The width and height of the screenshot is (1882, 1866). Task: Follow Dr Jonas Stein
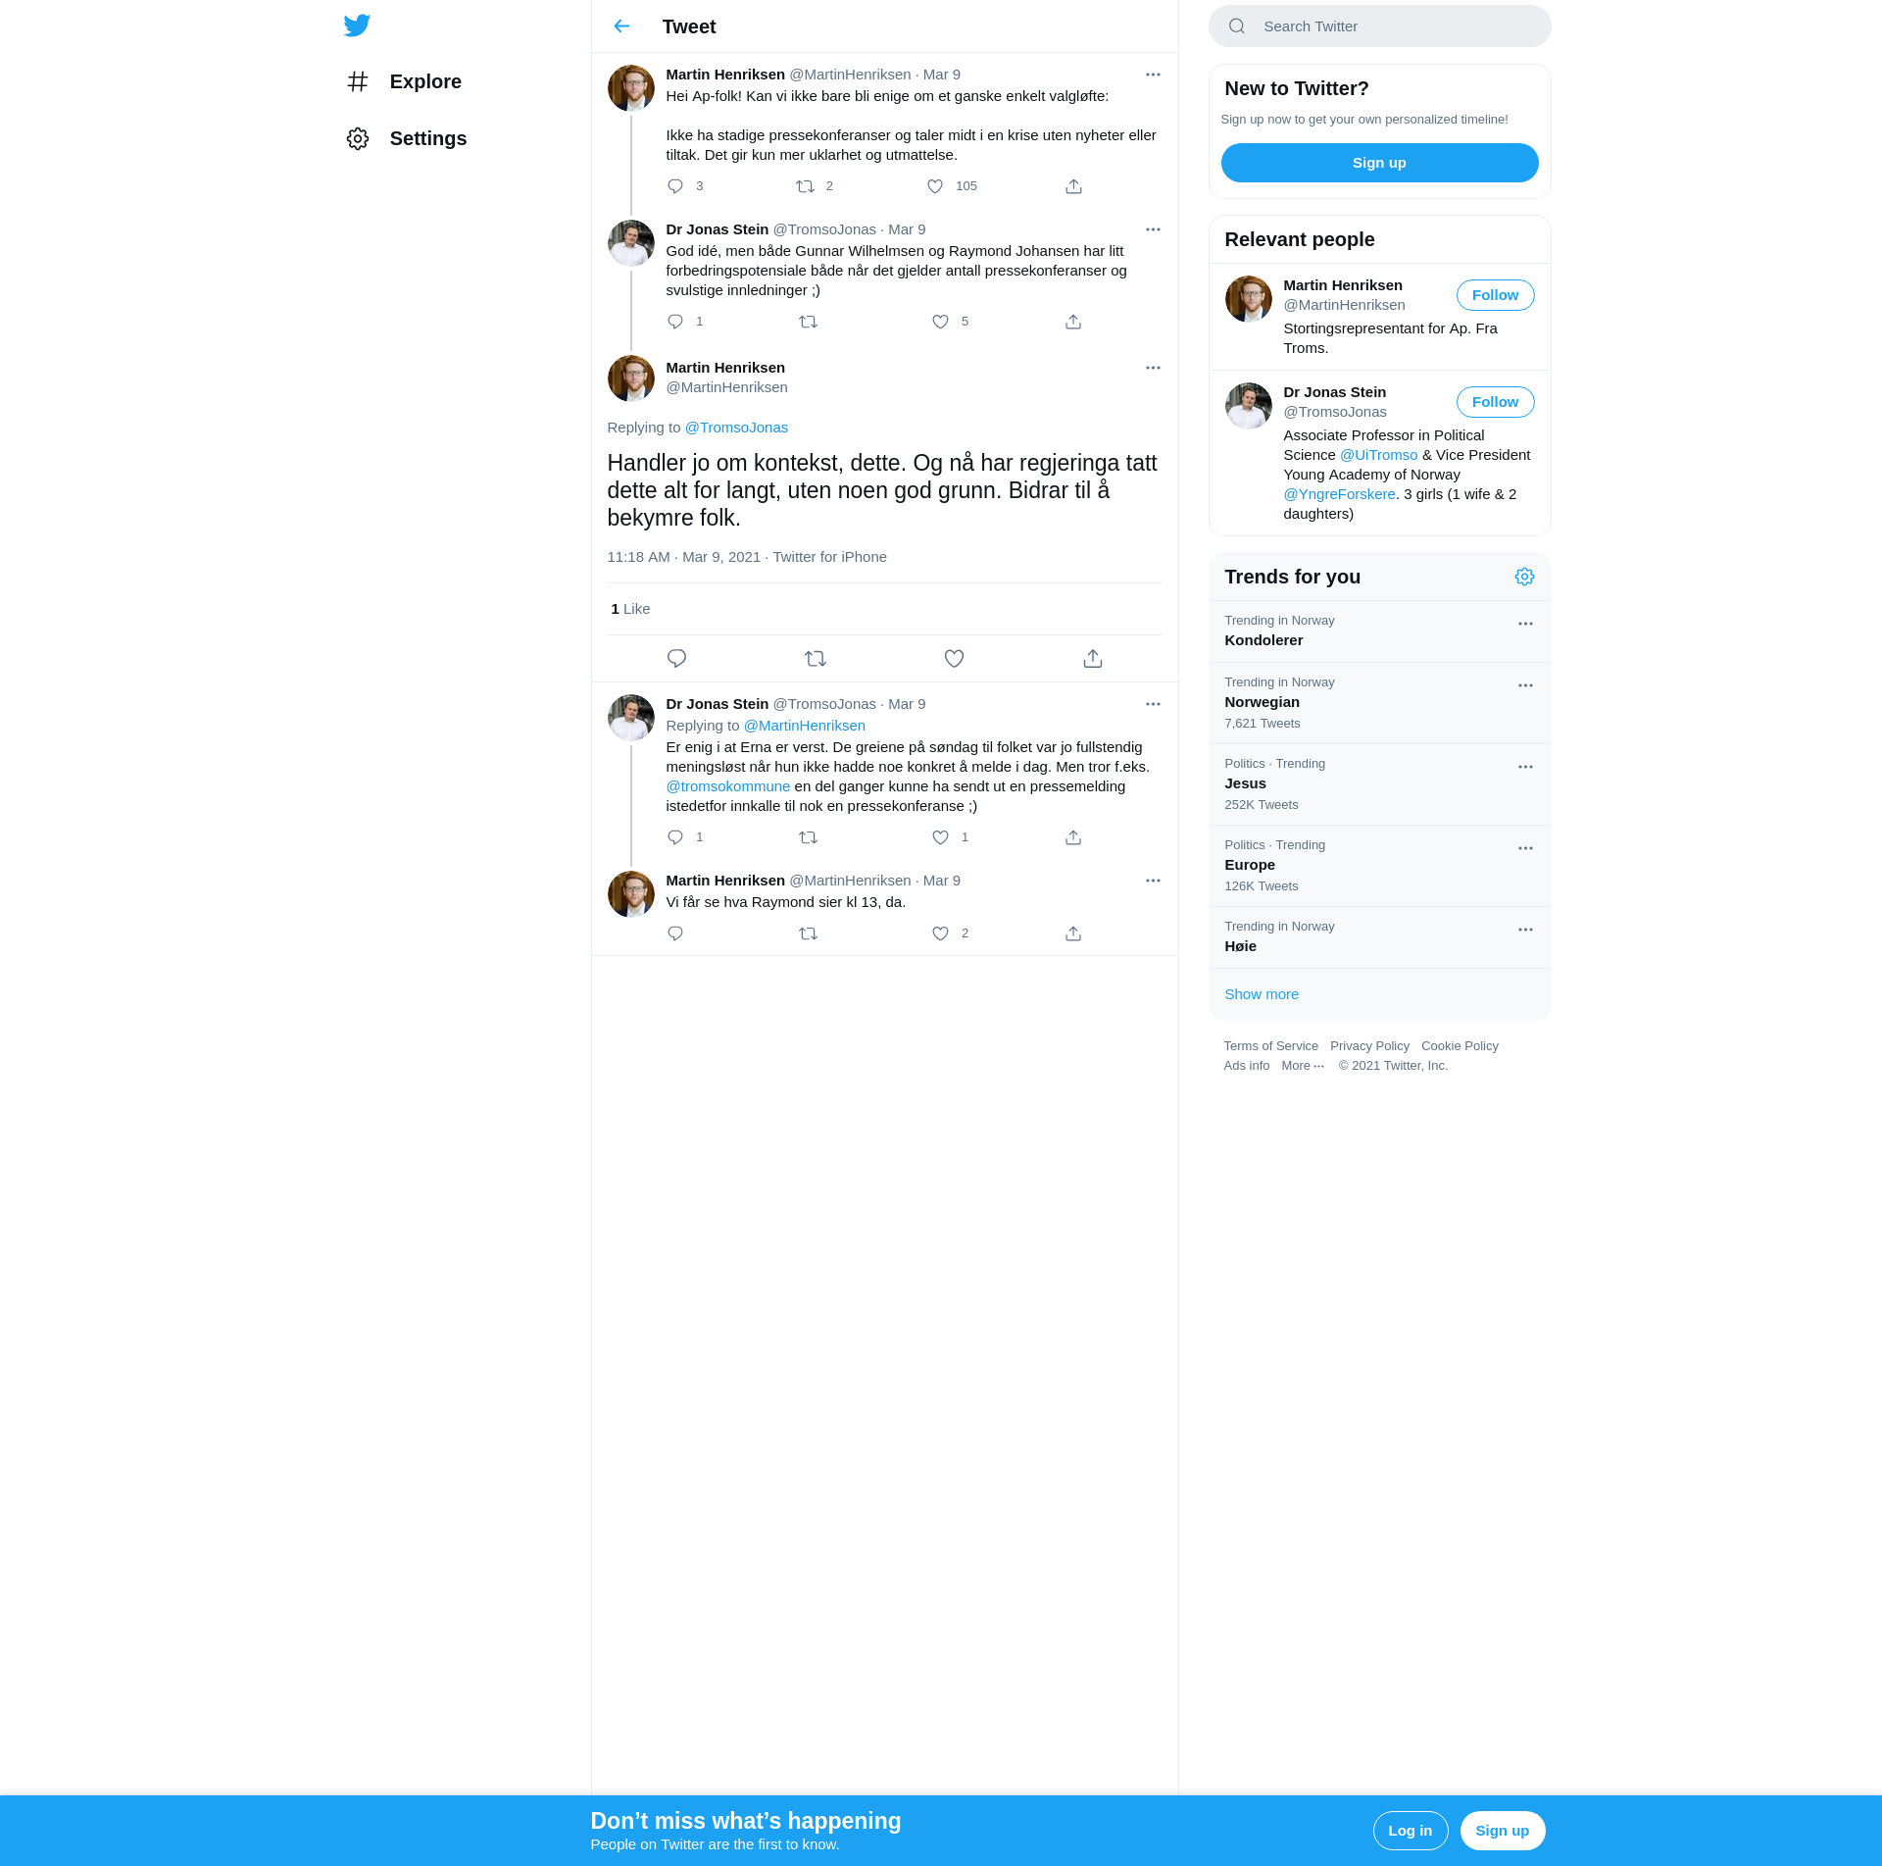pos(1495,402)
